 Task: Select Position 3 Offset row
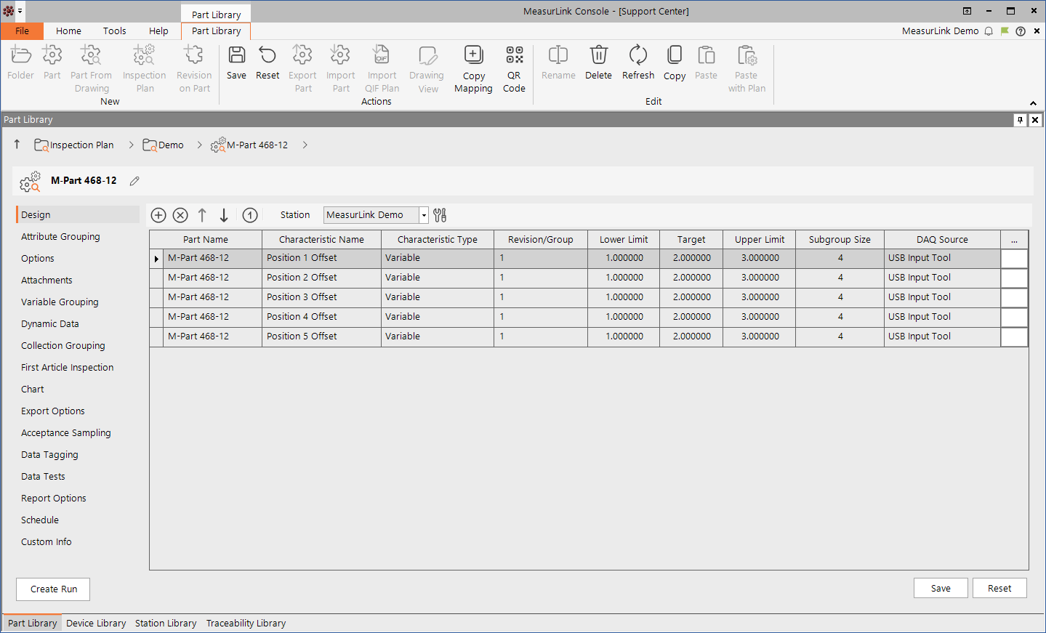[x=589, y=297]
